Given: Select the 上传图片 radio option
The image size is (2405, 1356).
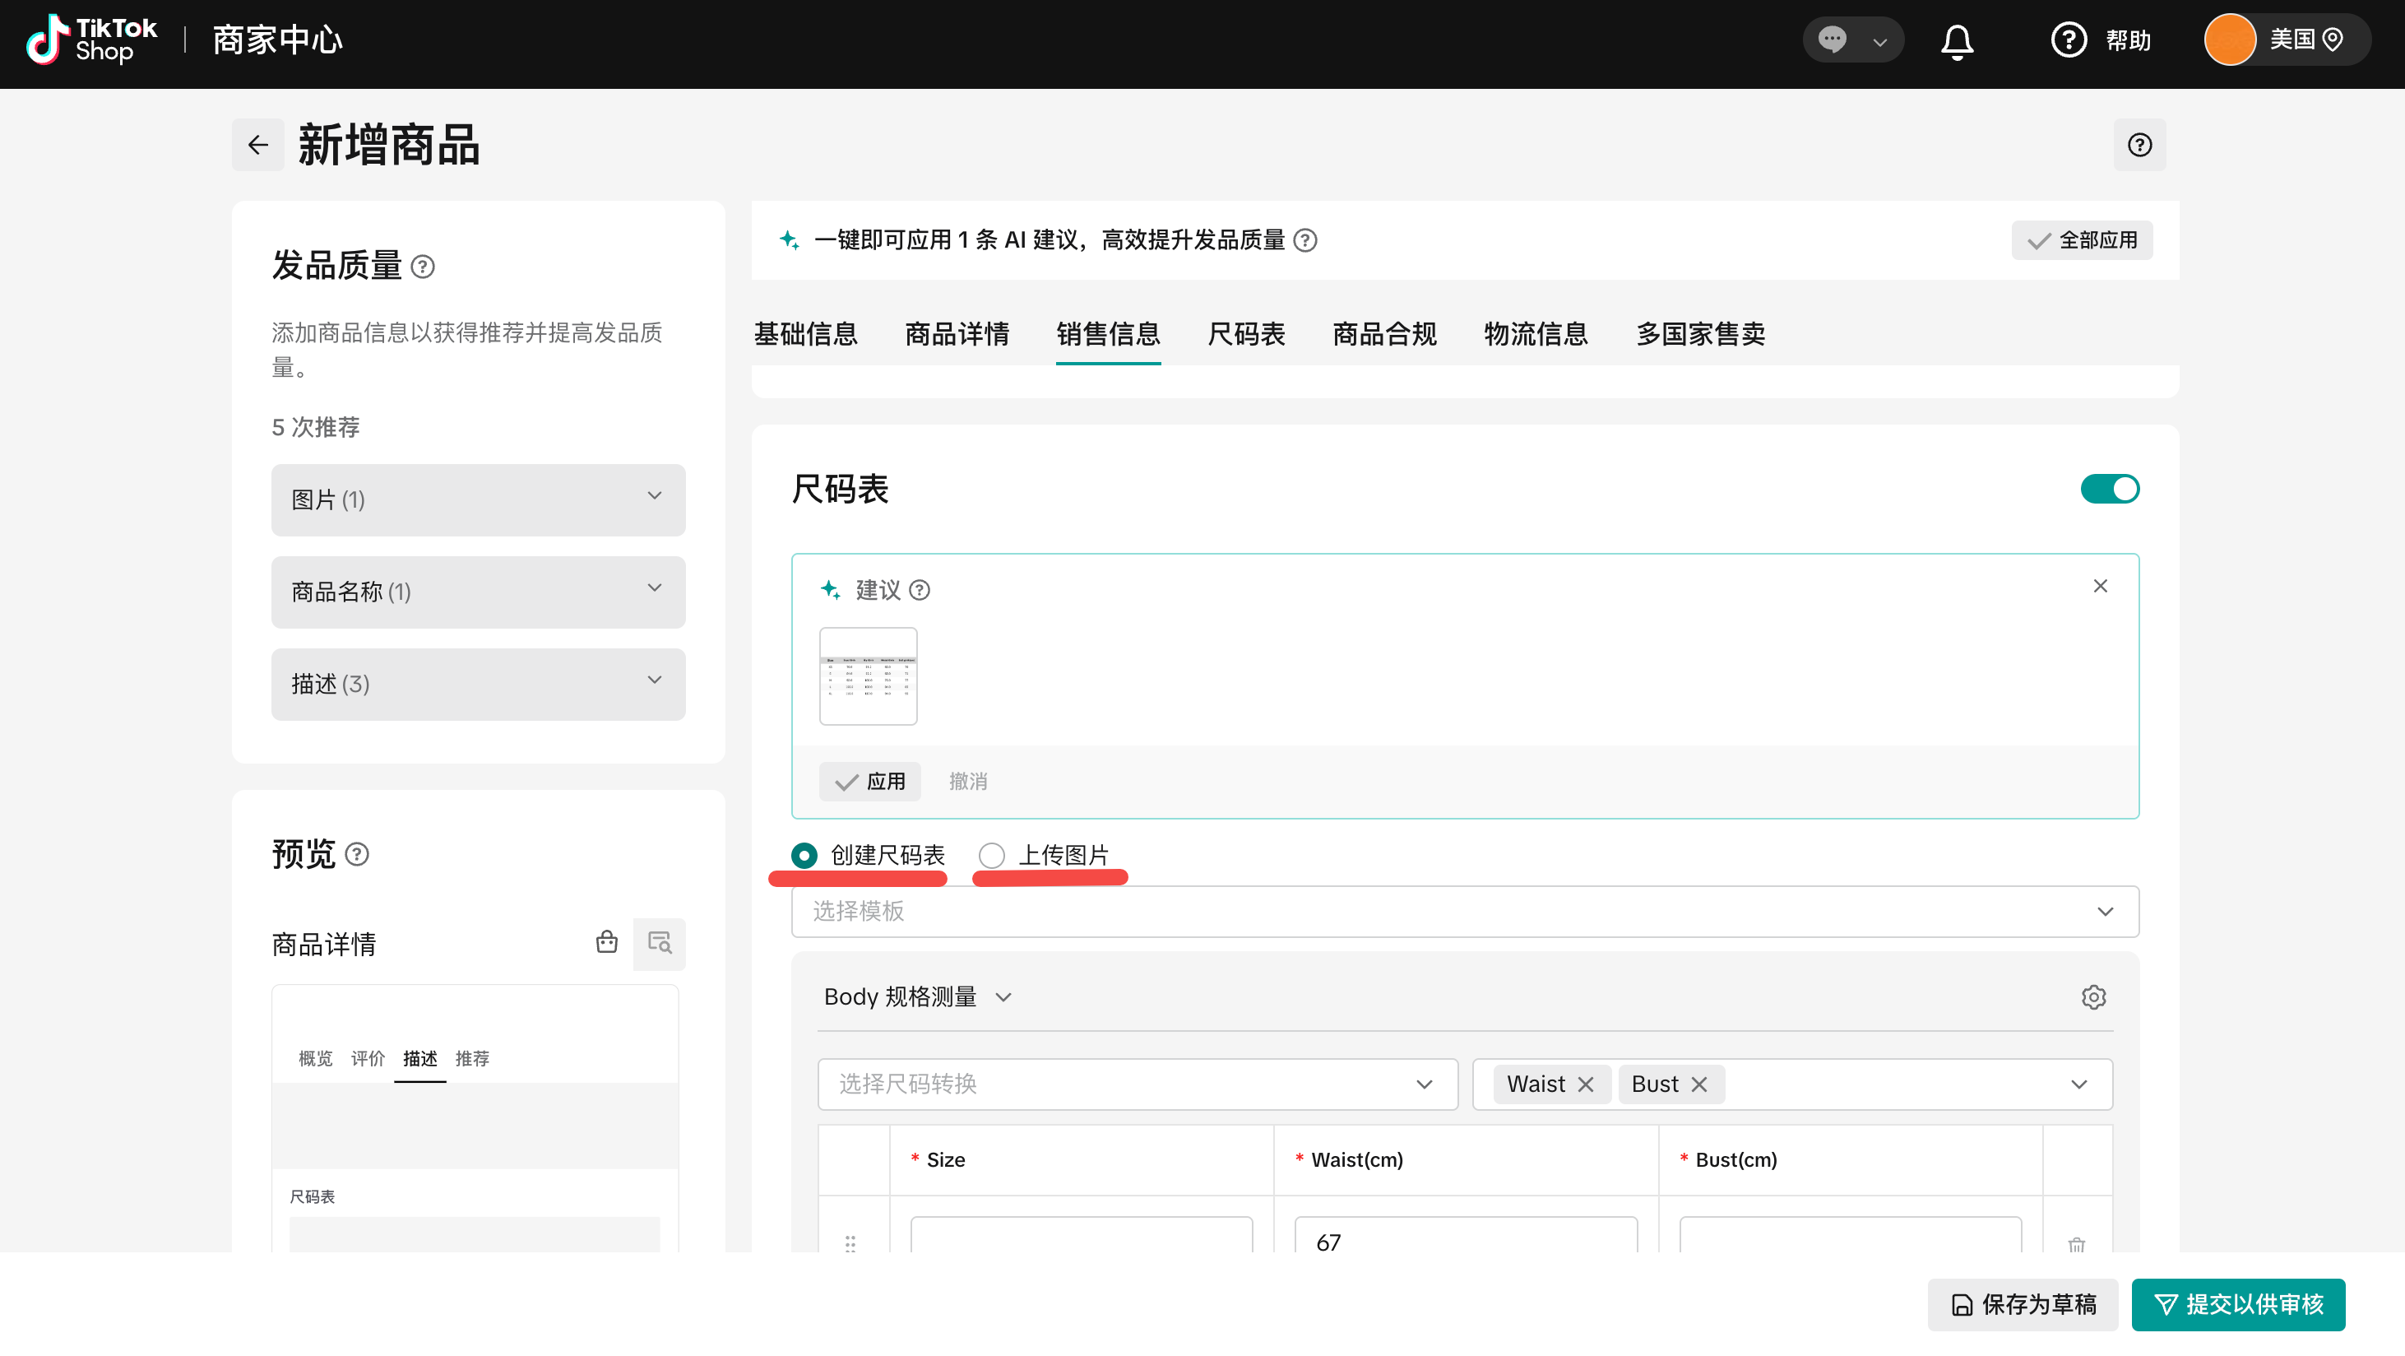Looking at the screenshot, I should pyautogui.click(x=991, y=855).
